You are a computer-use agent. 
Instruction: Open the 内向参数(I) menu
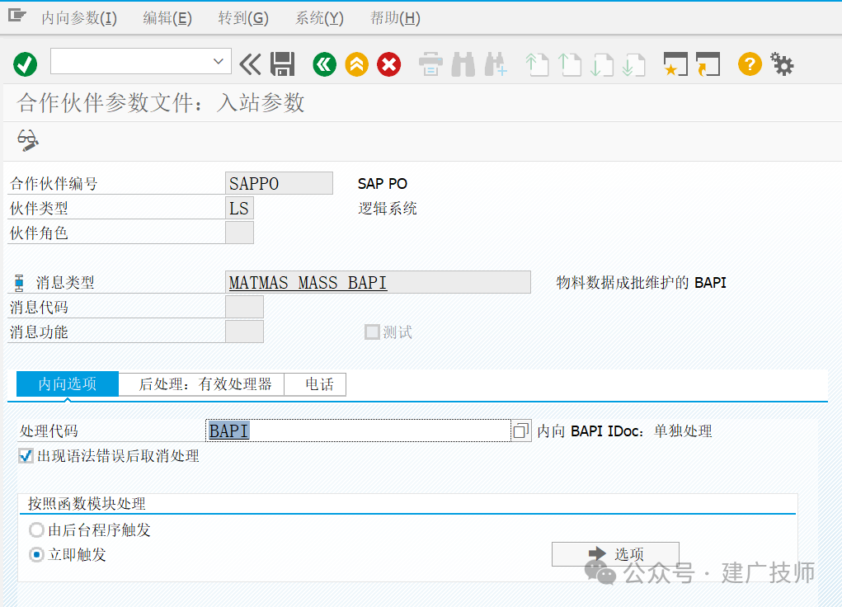click(x=79, y=18)
